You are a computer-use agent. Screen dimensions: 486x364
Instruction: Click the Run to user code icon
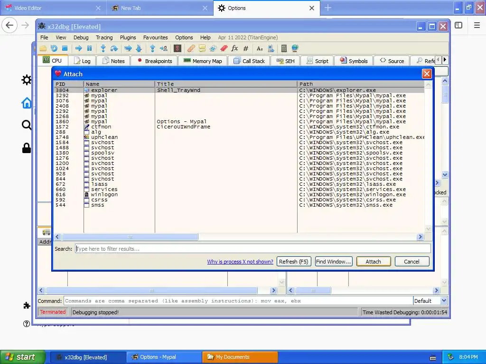(x=163, y=48)
